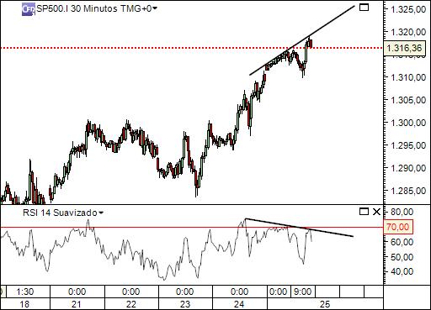This screenshot has width=431, height=310.
Task: Click the 1.285,00 price axis value
Action: point(408,191)
